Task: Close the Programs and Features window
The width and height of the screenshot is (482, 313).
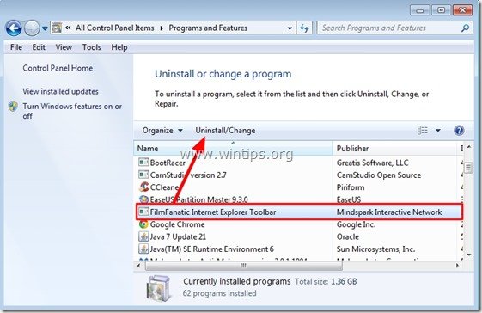Action: coord(462,10)
